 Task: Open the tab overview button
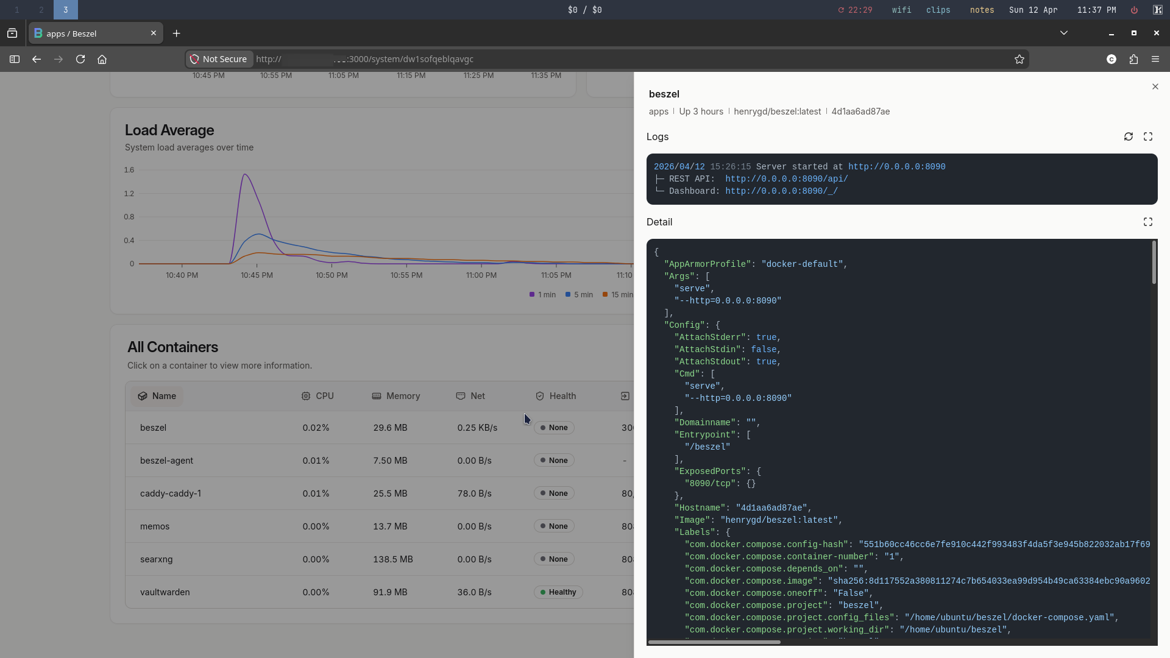pos(12,34)
